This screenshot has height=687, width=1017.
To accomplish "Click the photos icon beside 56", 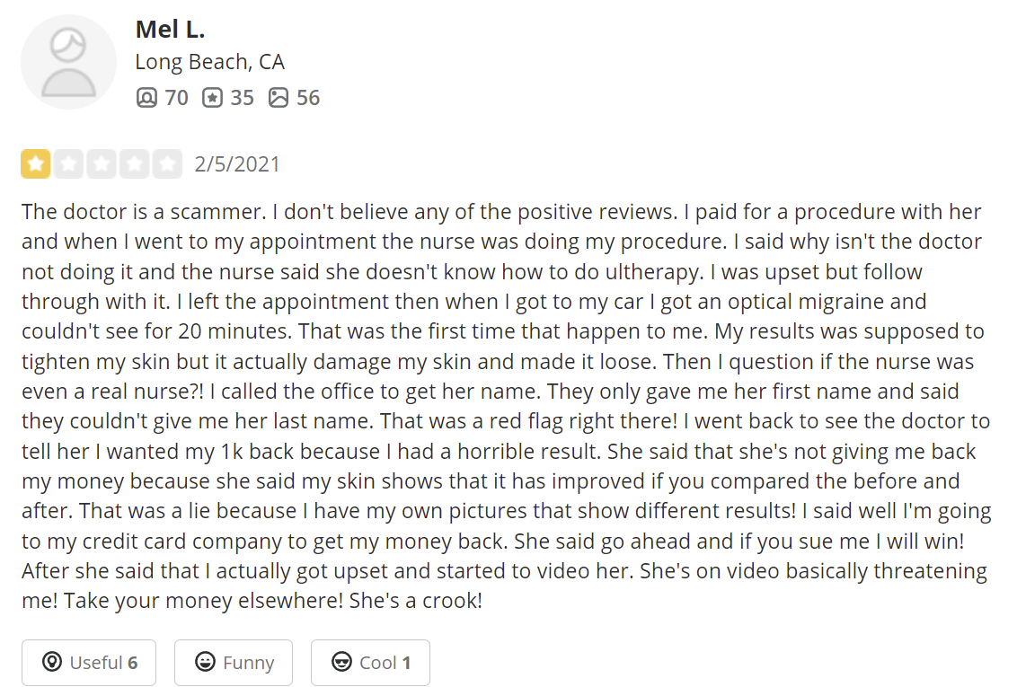I will pos(279,98).
